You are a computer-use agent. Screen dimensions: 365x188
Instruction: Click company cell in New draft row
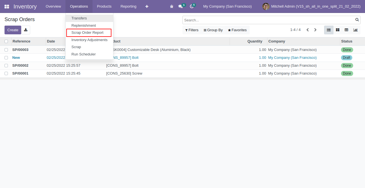point(292,58)
